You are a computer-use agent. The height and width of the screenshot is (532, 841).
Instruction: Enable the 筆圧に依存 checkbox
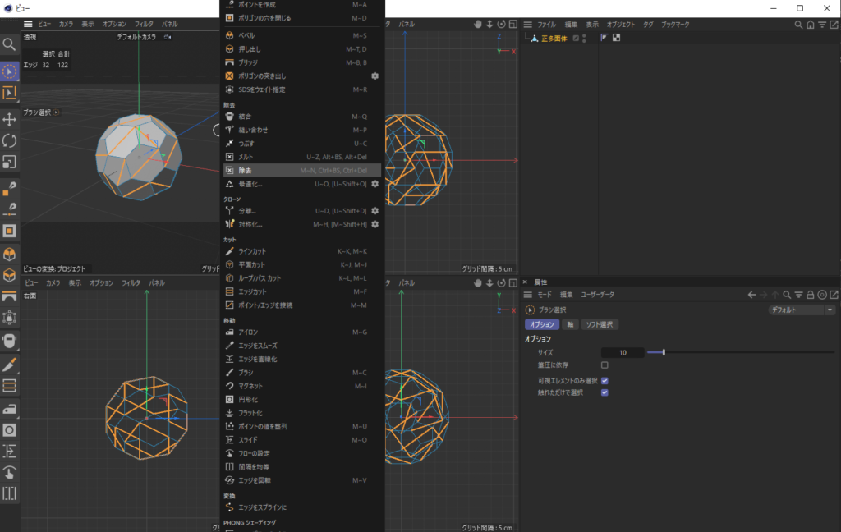(605, 365)
